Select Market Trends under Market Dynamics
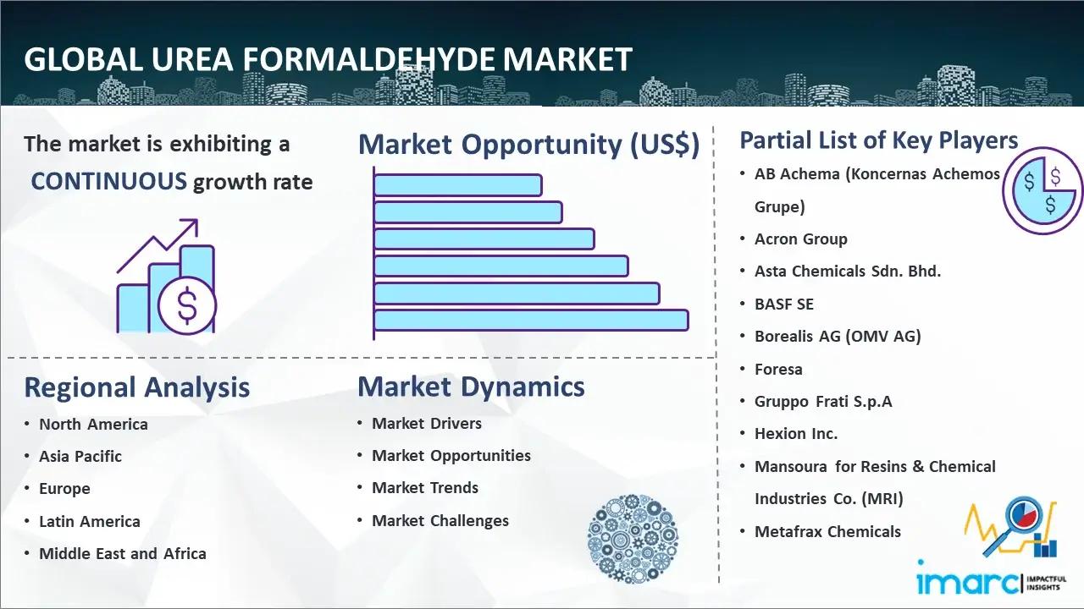The width and height of the screenshot is (1084, 609). pyautogui.click(x=425, y=488)
